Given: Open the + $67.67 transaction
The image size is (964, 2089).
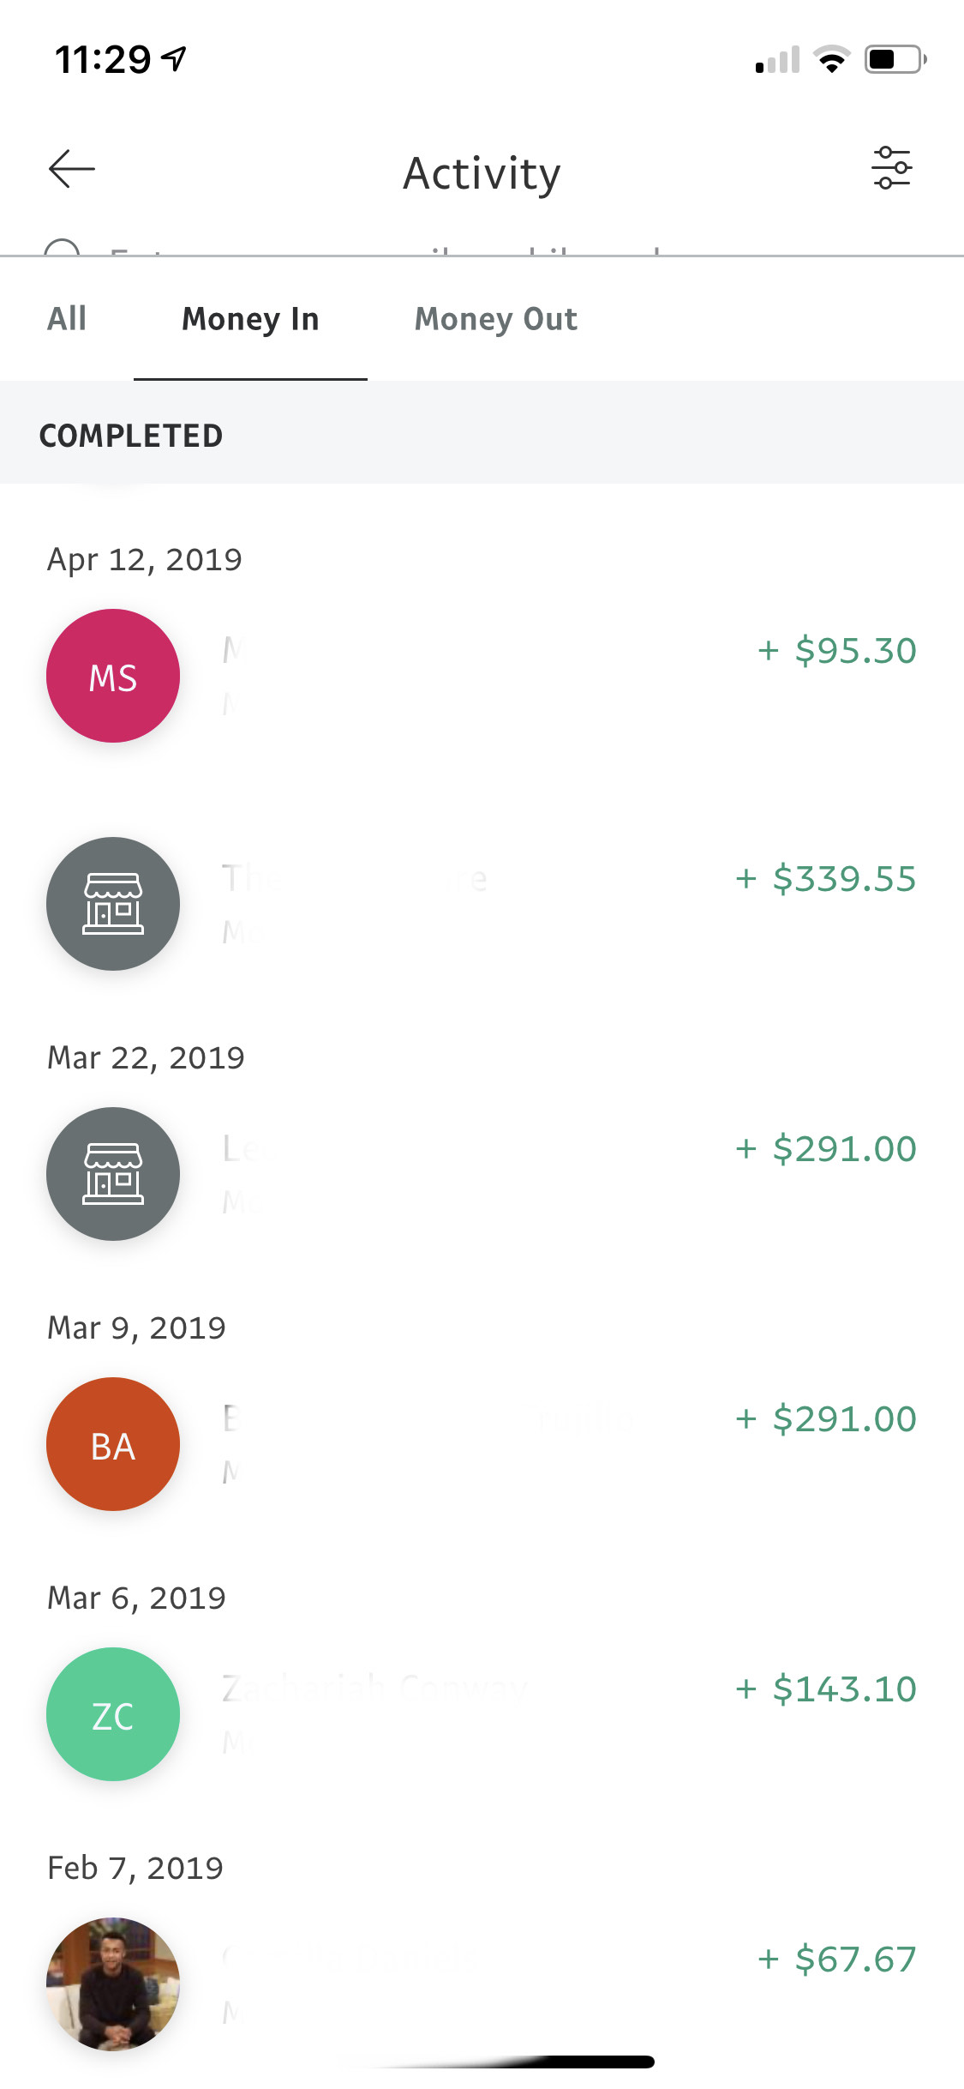Looking at the screenshot, I should pos(836,1960).
